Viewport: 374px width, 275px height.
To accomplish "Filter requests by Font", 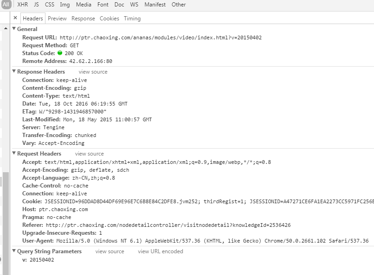I will pos(103,5).
